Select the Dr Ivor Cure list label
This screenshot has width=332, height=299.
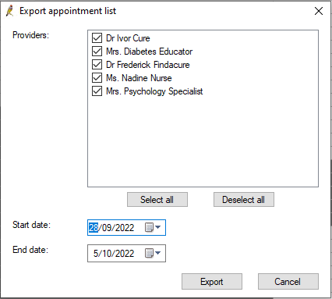click(128, 38)
